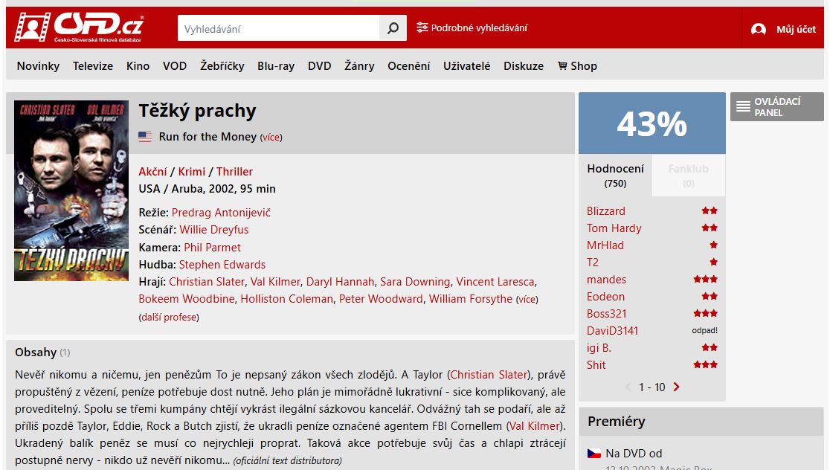This screenshot has height=470, width=830.
Task: Open Podrobné vyhledávání advanced search
Action: click(472, 28)
